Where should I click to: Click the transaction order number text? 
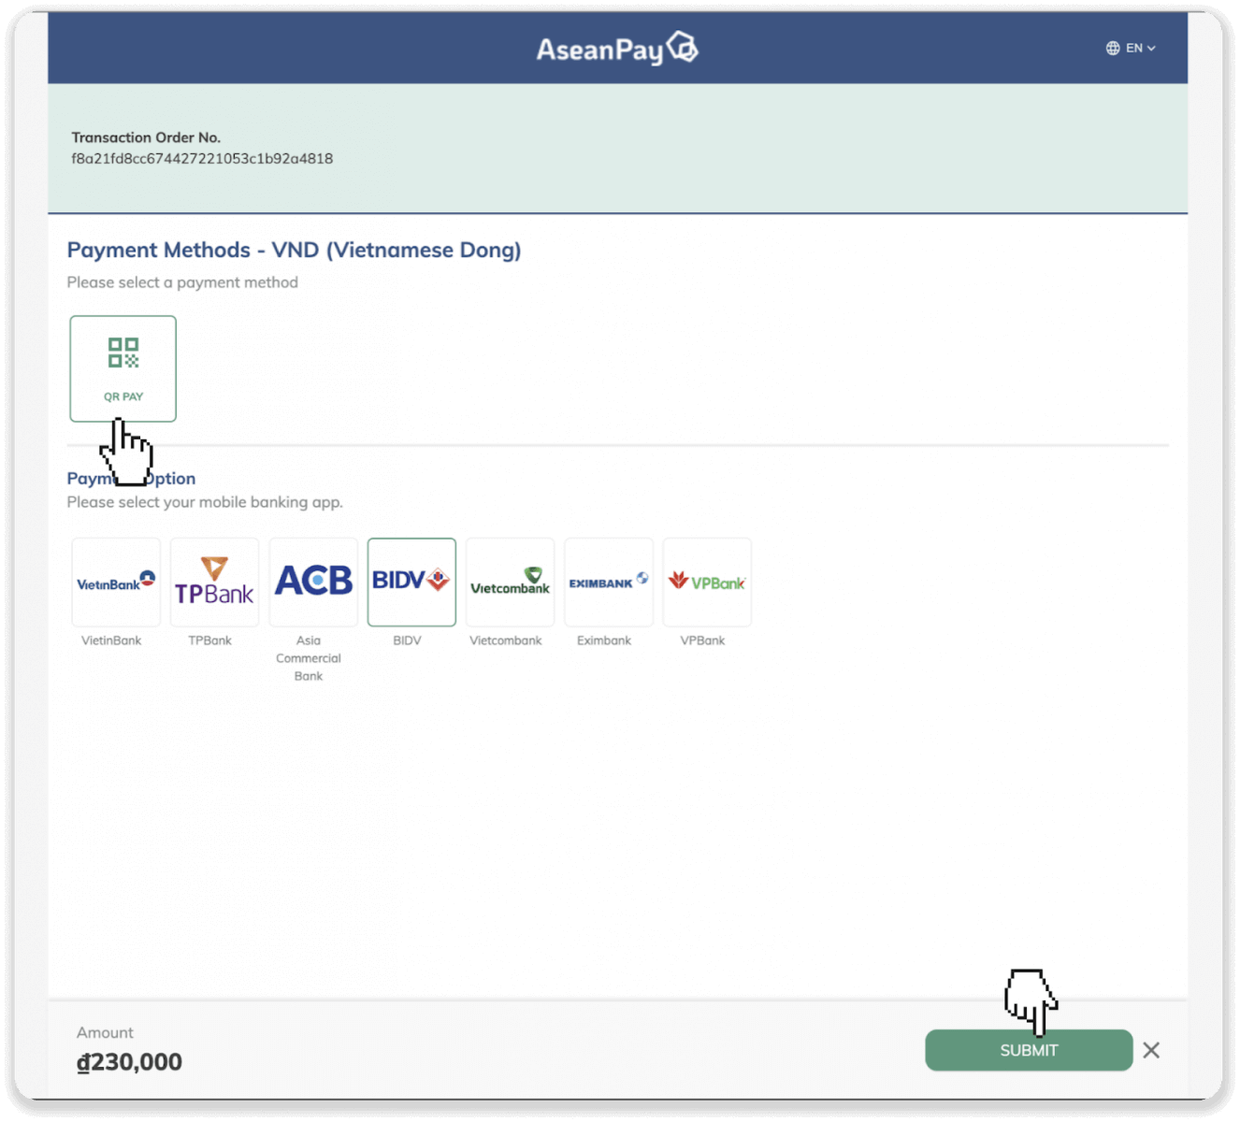[x=202, y=159]
